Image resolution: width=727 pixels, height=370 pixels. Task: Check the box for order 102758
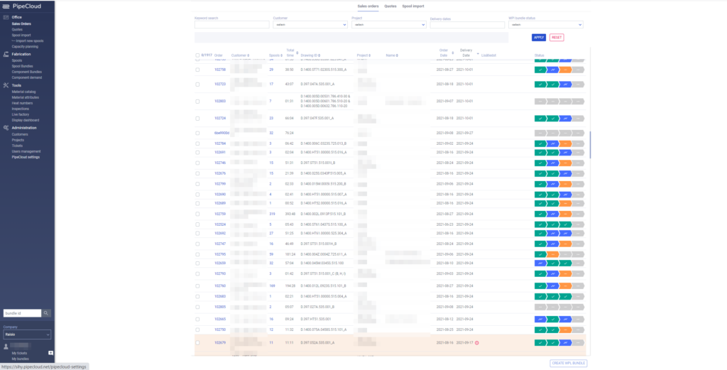197,70
